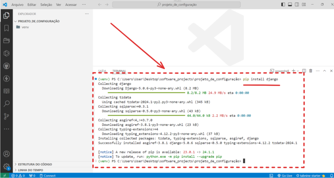Open the Arquivo menu
334x178 pixels.
17,5
